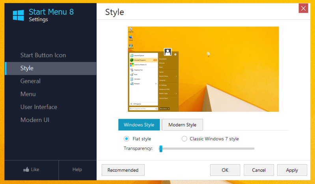Screen dimensions: 315x184
Task: Click the Transparency slider track
Action: tap(207, 148)
